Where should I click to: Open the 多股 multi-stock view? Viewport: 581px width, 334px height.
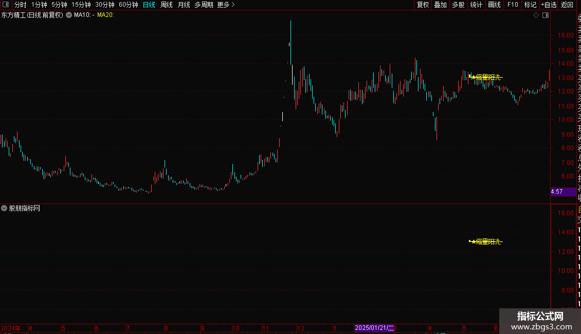[458, 5]
